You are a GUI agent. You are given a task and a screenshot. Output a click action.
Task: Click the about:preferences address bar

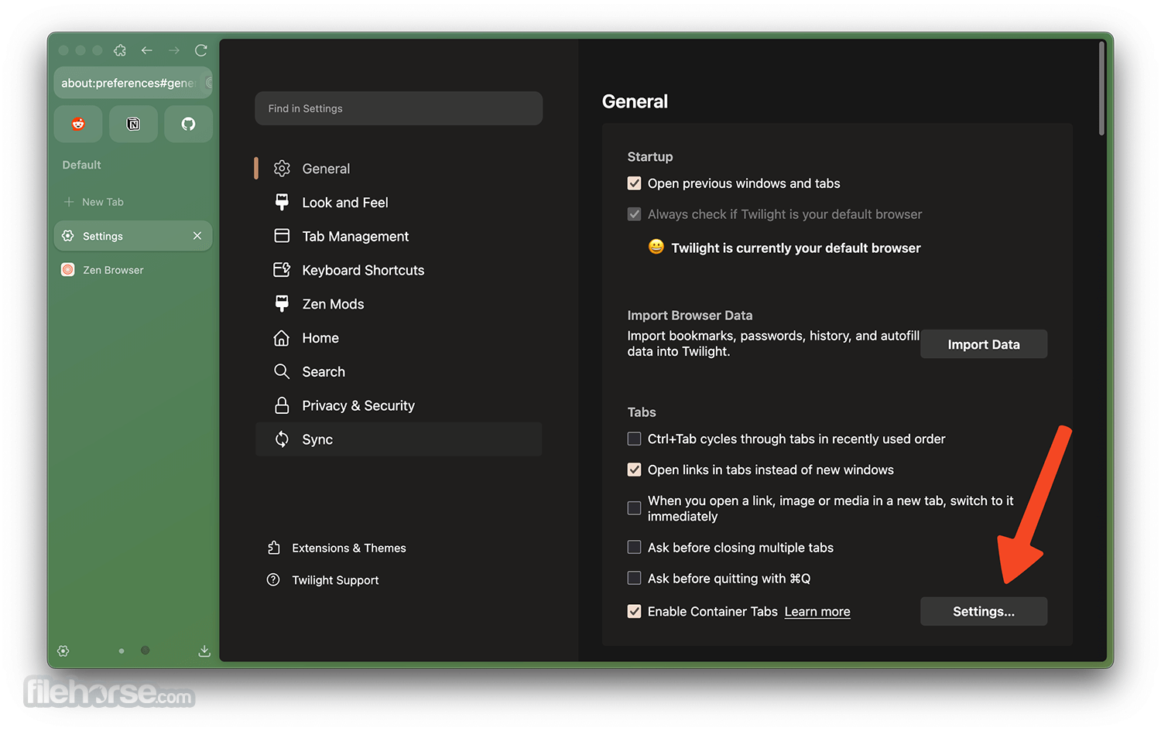pos(133,83)
